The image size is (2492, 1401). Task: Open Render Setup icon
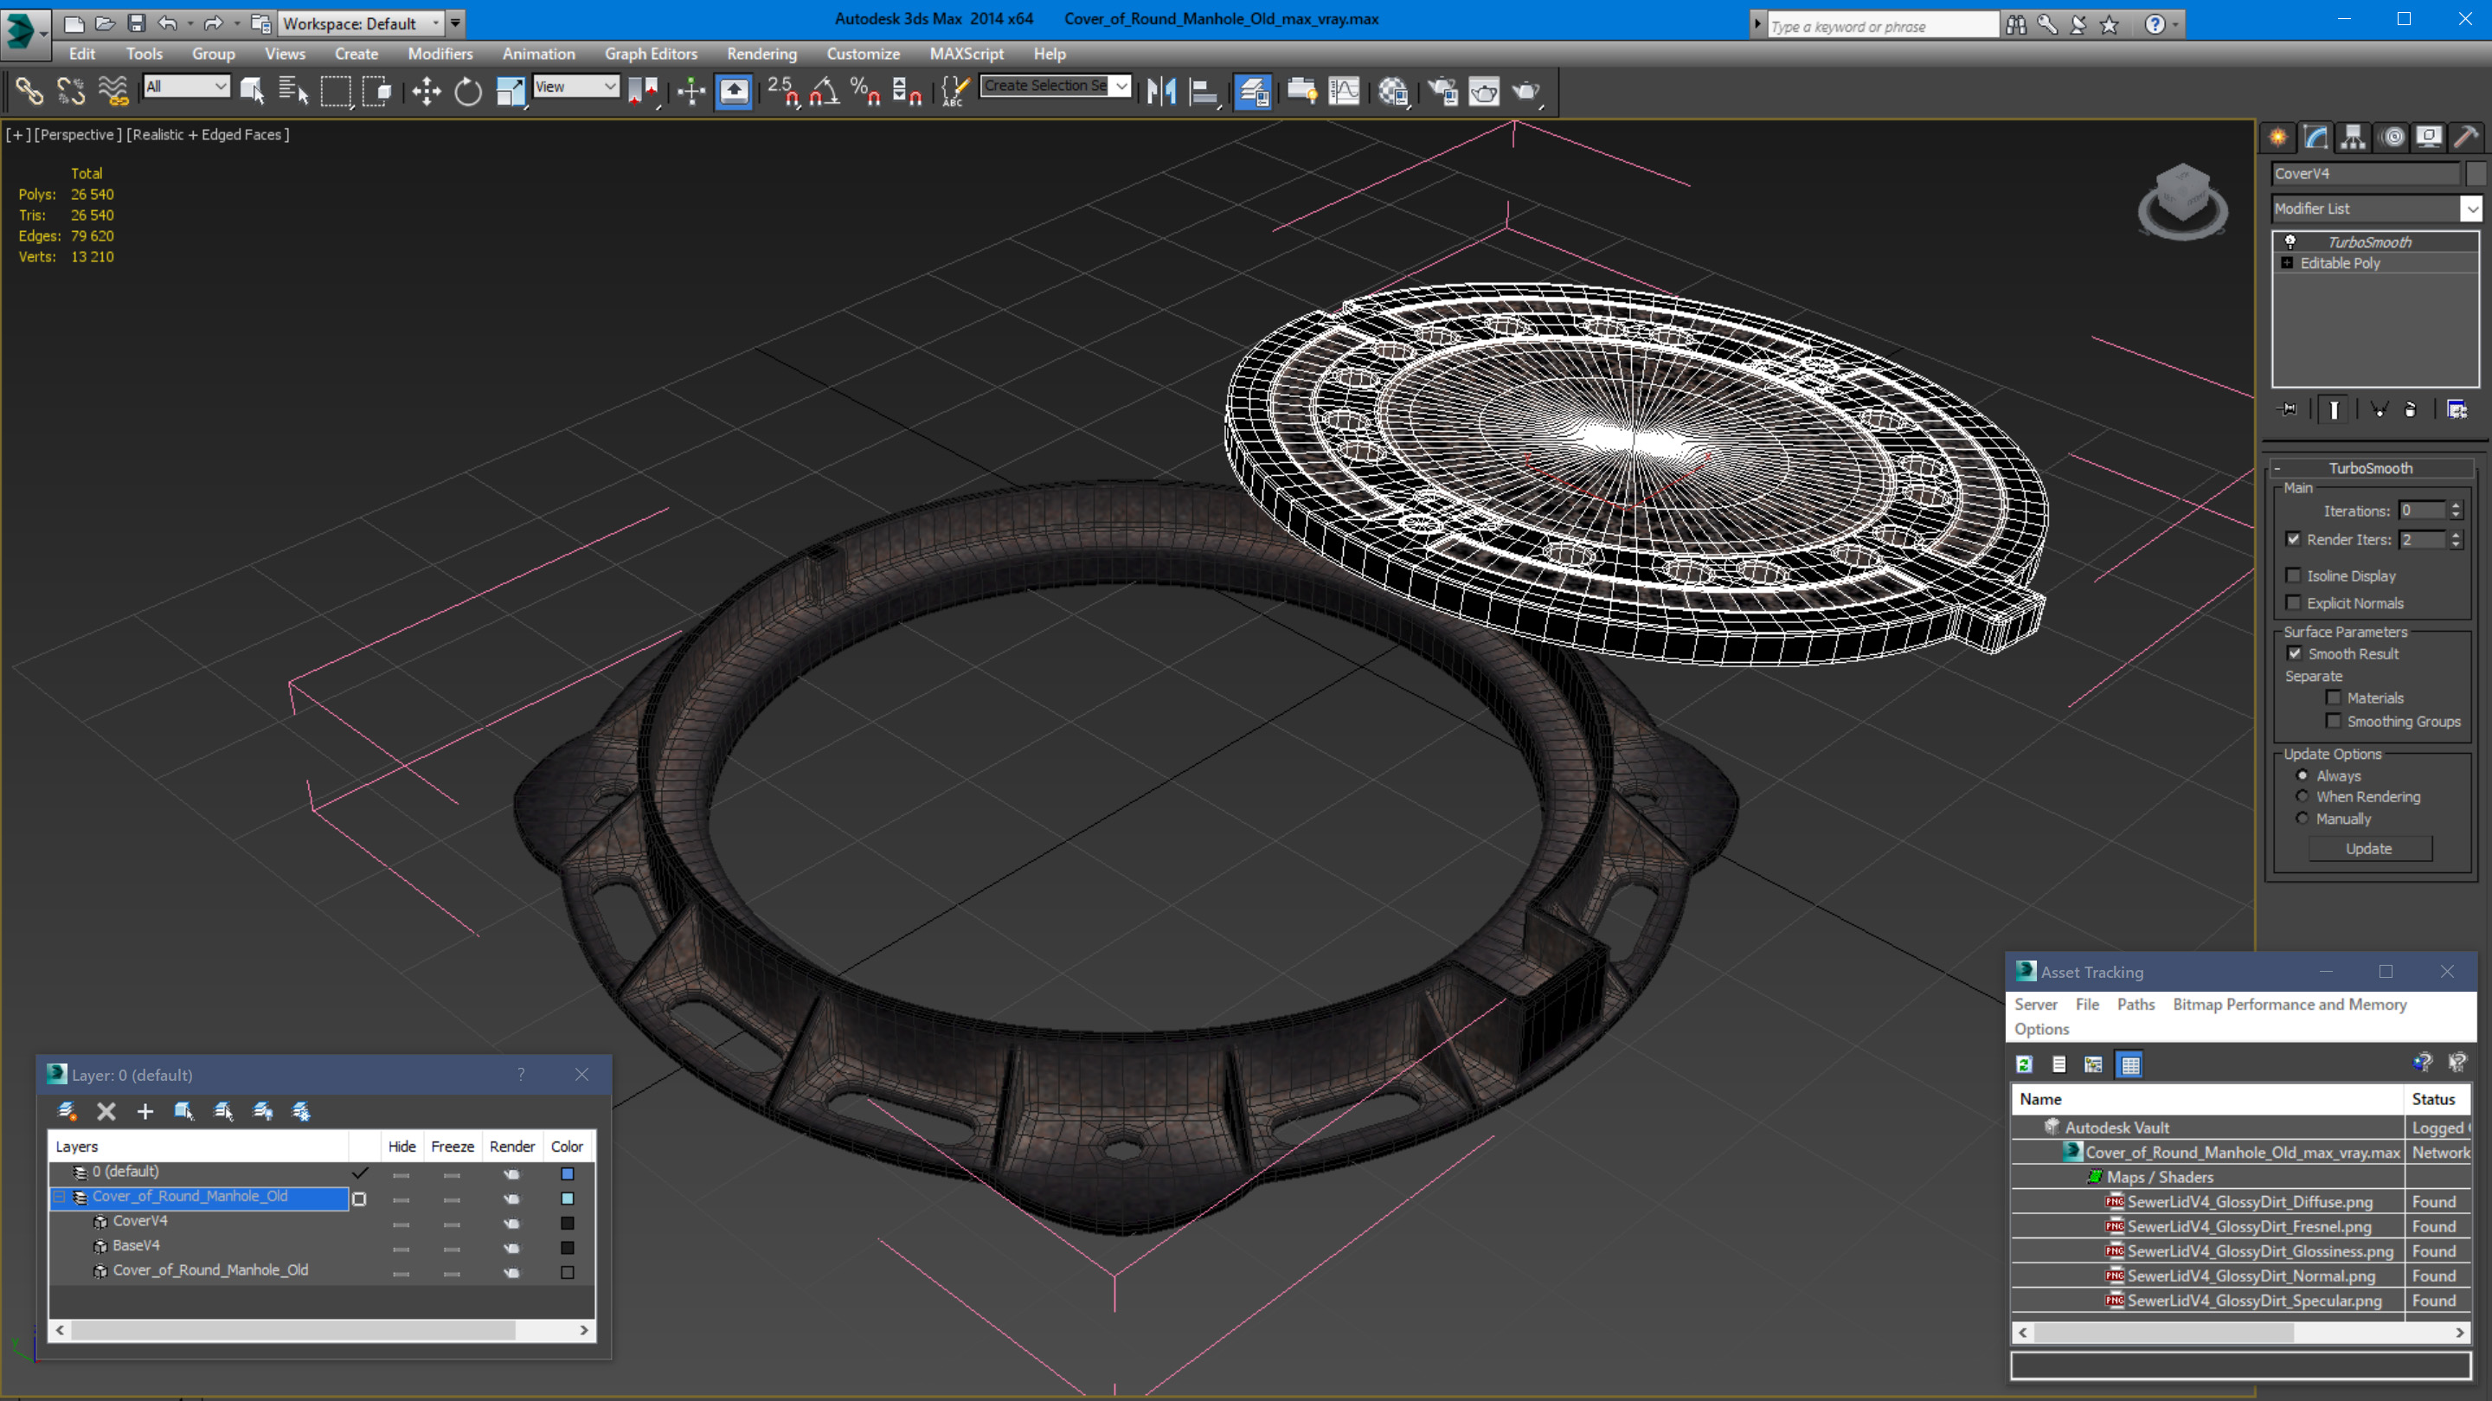click(x=1442, y=92)
